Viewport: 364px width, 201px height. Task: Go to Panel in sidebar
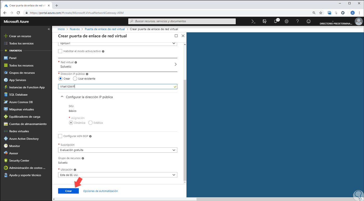click(x=13, y=58)
